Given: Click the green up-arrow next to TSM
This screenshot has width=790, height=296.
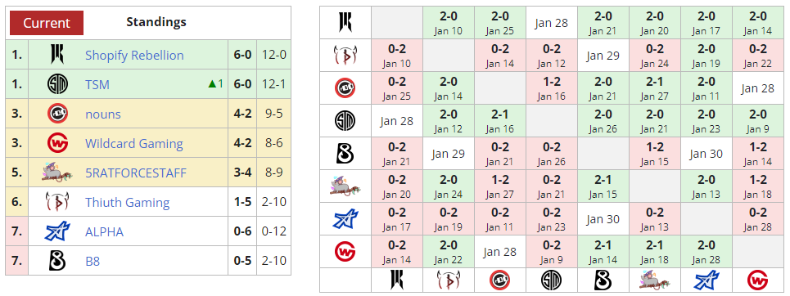Looking at the screenshot, I should (x=211, y=84).
